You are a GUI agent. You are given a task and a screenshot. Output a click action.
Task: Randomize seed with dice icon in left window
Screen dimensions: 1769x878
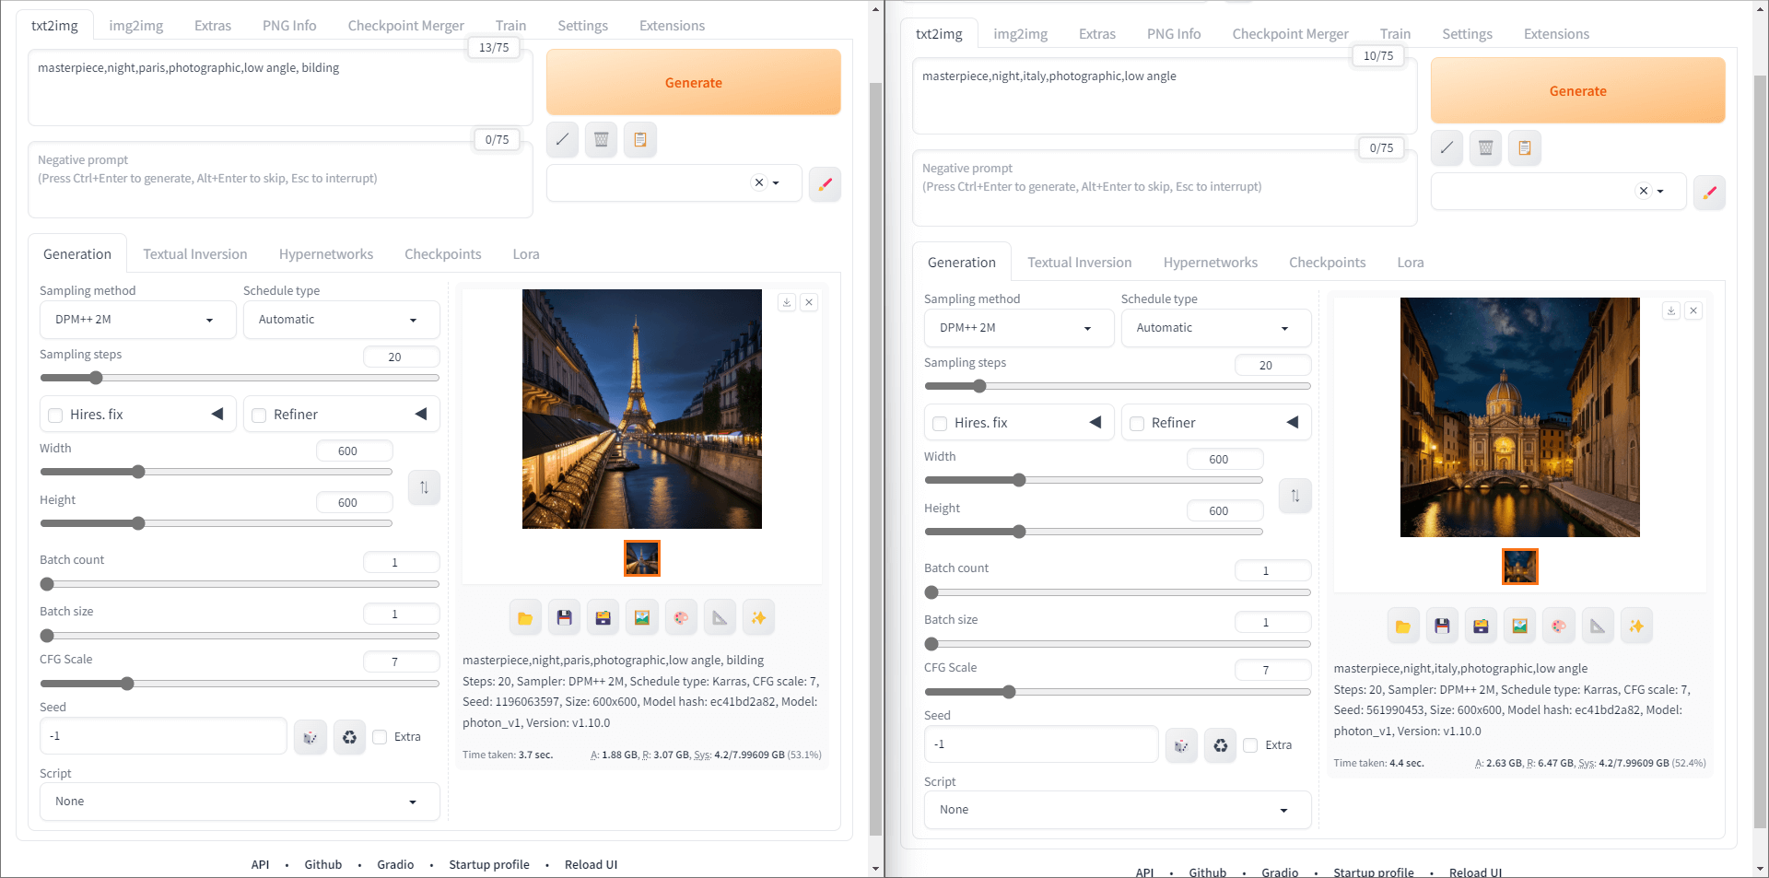[310, 737]
